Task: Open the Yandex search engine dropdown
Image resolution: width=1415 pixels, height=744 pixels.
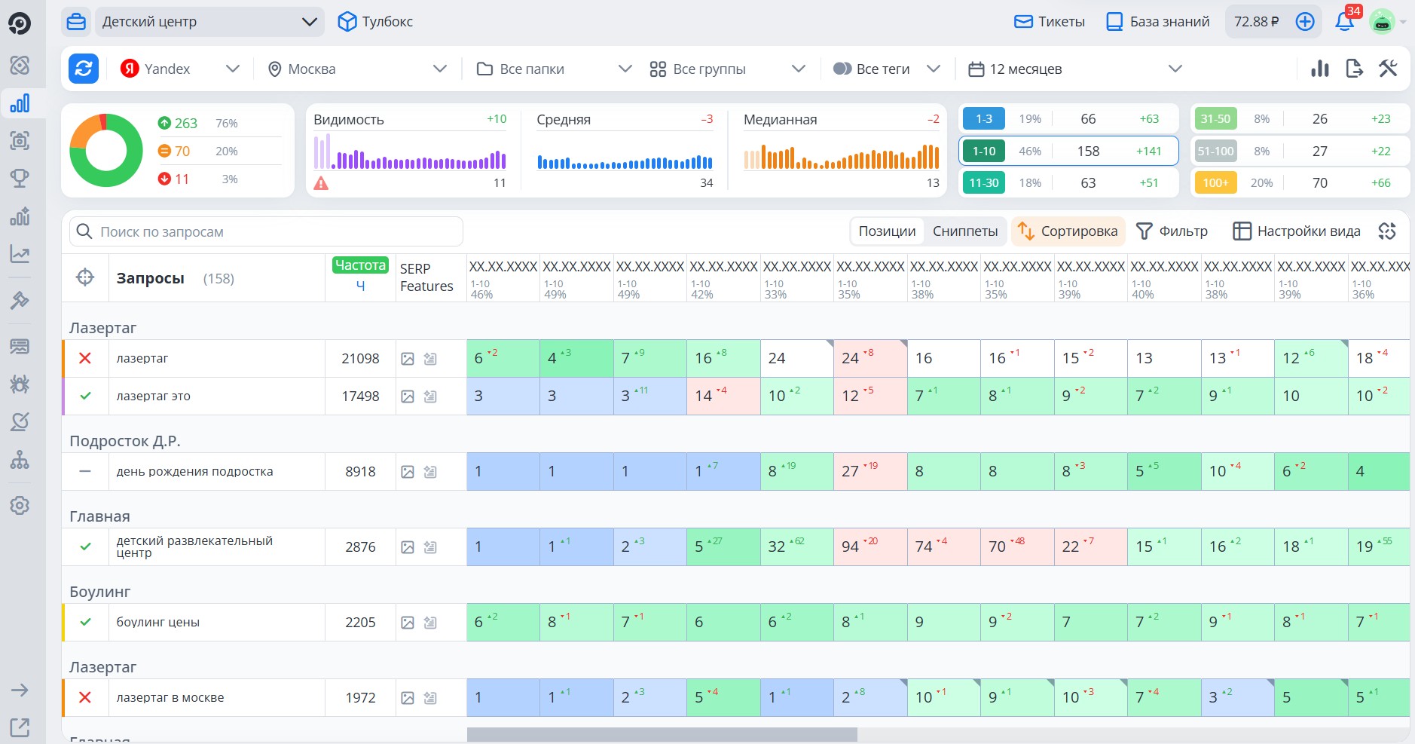Action: click(180, 69)
